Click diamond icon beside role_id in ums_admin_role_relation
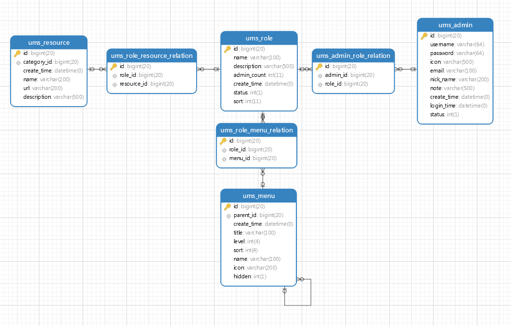The height and width of the screenshot is (326, 511). pyautogui.click(x=320, y=85)
